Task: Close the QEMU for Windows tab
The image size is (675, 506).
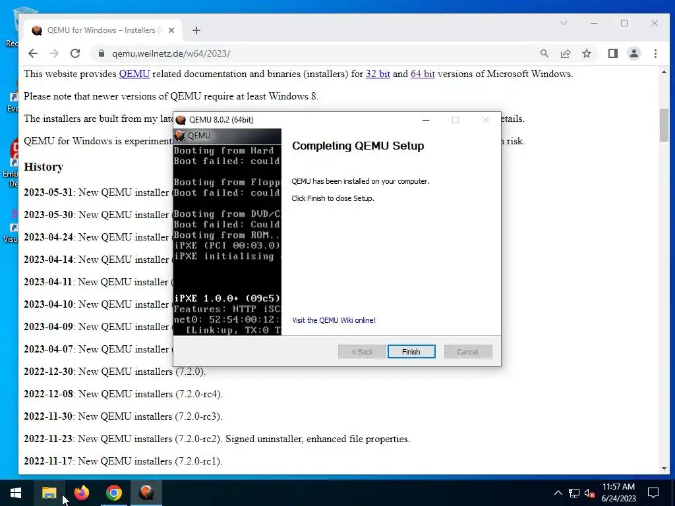Action: tap(171, 30)
